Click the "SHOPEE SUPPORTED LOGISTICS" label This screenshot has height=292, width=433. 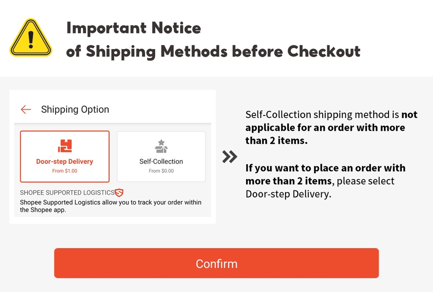(67, 193)
